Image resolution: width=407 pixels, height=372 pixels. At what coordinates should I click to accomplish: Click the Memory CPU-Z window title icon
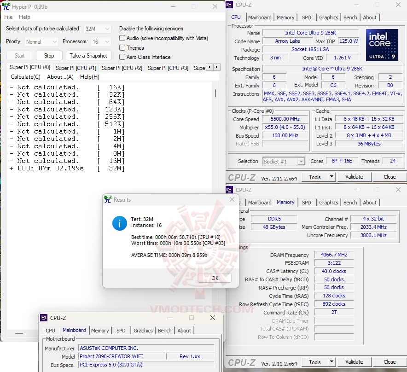tap(229, 190)
